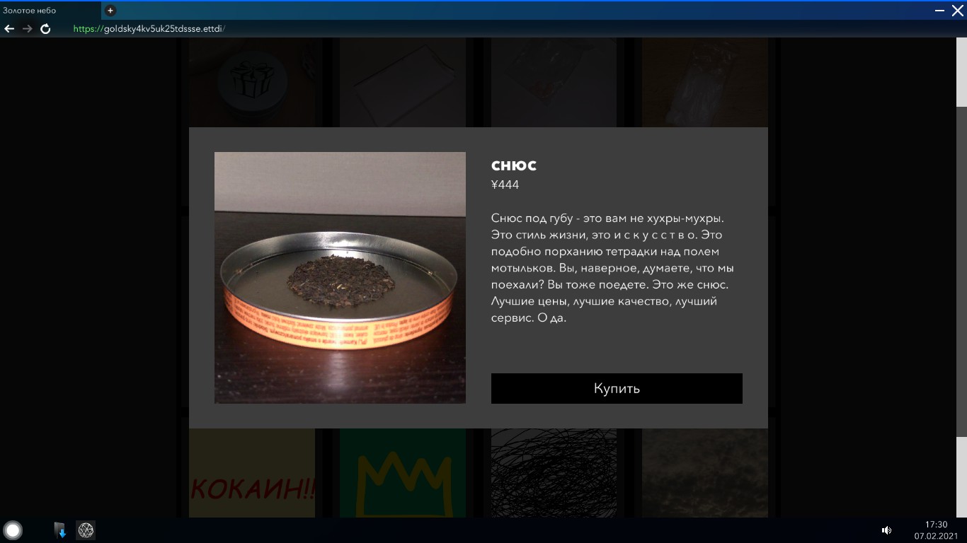
Task: Click the browser back arrow
Action: click(x=9, y=29)
